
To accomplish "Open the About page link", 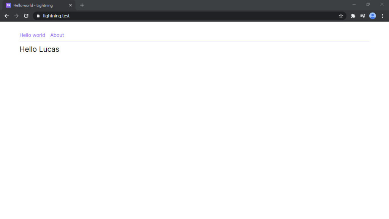I will 57,35.
